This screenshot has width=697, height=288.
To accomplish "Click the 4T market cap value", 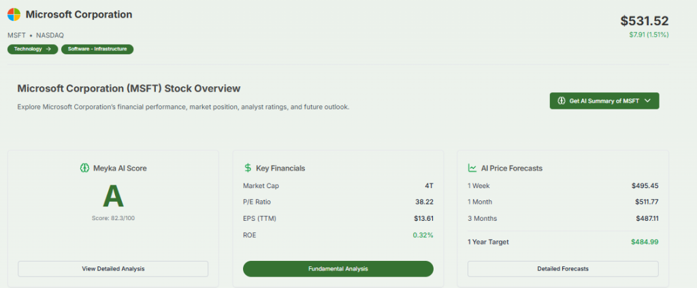I will point(429,186).
